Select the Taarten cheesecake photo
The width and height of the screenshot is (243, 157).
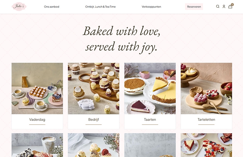click(x=150, y=88)
